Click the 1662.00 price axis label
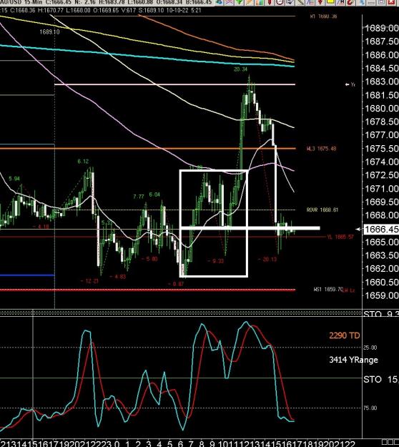The width and height of the screenshot is (399, 447). (382, 268)
